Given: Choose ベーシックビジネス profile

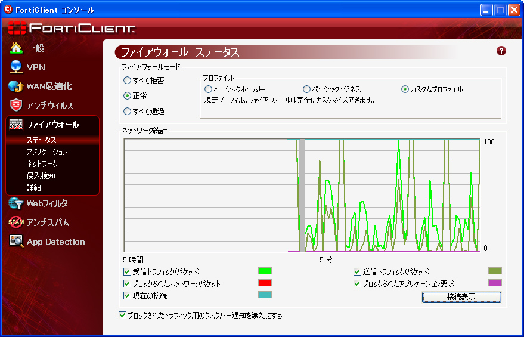Looking at the screenshot, I should pos(306,89).
